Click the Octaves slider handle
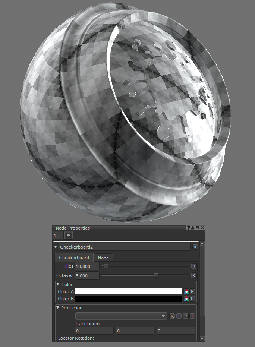The image size is (255, 347). pos(156,275)
